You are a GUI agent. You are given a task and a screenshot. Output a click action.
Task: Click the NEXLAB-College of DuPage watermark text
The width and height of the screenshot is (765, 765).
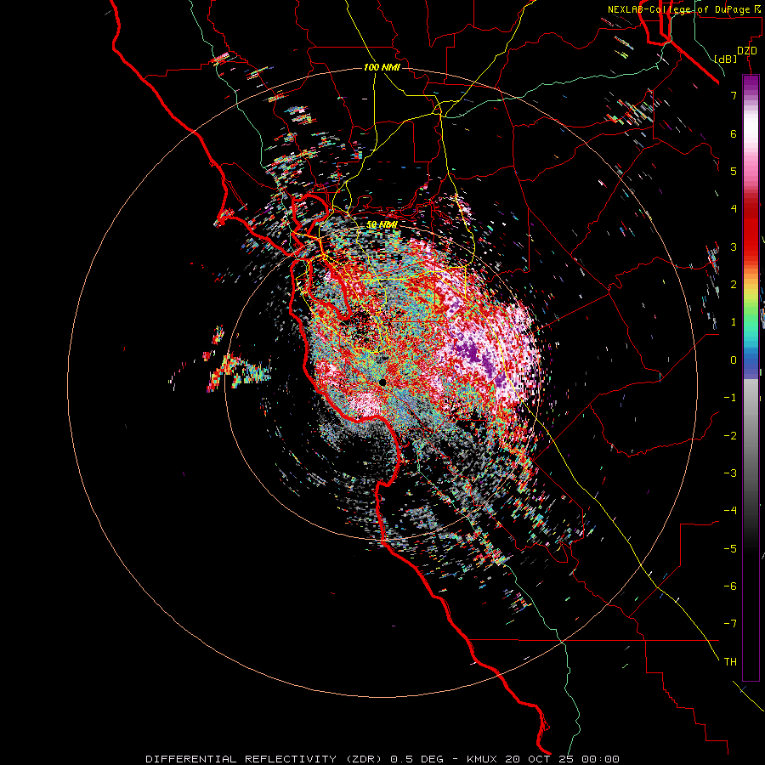point(683,9)
